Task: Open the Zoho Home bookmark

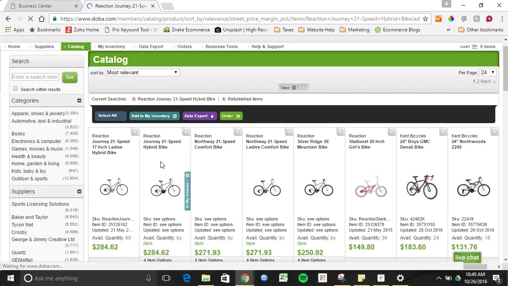Action: [x=82, y=30]
